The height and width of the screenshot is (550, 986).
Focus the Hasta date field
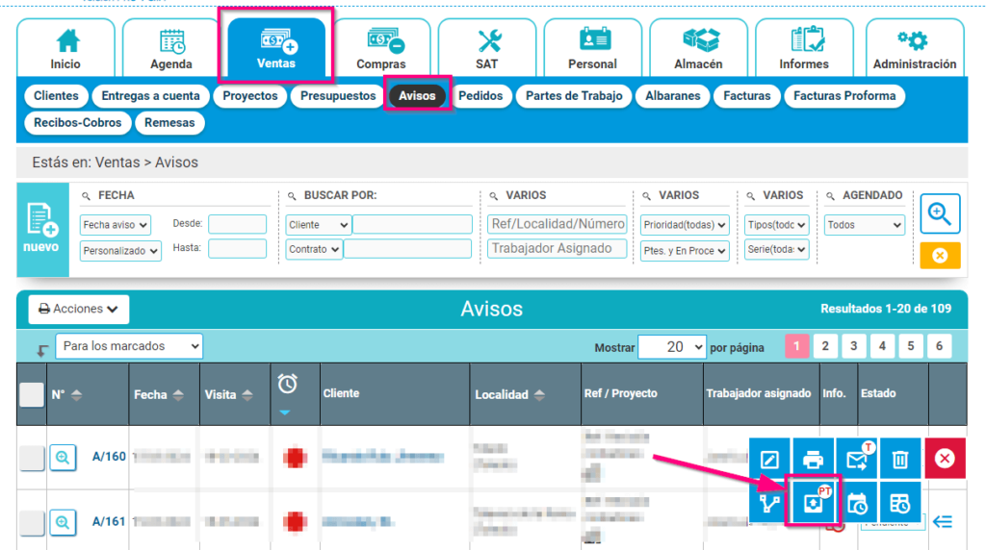coord(237,249)
